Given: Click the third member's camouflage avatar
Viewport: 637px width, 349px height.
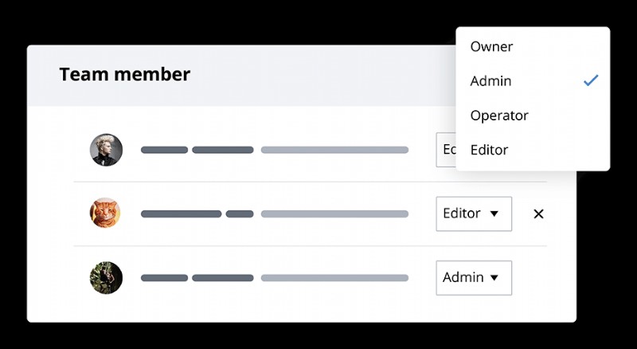Looking at the screenshot, I should click(106, 277).
